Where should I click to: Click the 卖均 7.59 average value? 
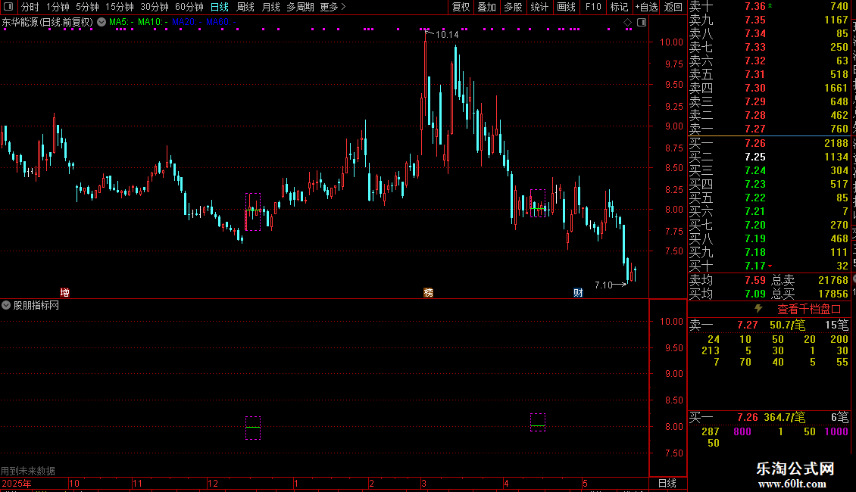click(755, 280)
